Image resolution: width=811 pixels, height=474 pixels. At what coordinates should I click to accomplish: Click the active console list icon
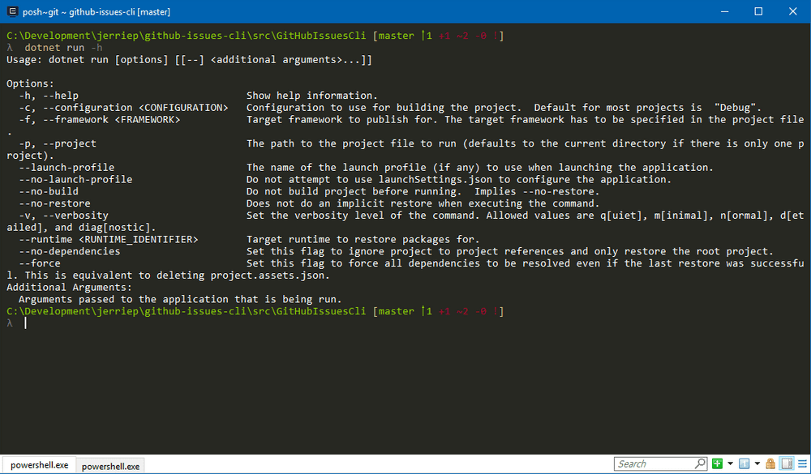point(744,463)
